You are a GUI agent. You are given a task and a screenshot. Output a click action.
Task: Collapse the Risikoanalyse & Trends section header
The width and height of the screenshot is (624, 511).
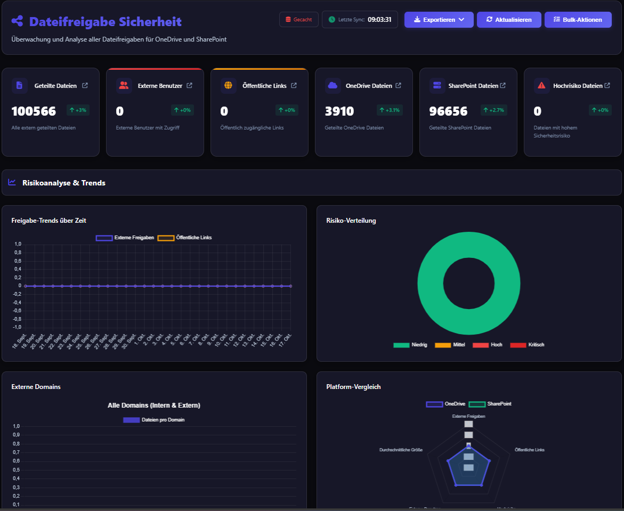pyautogui.click(x=64, y=183)
